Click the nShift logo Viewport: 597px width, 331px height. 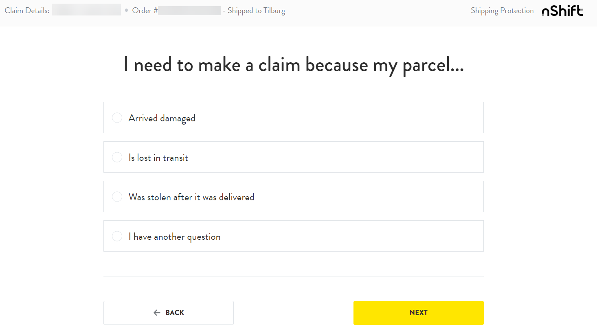pyautogui.click(x=562, y=11)
